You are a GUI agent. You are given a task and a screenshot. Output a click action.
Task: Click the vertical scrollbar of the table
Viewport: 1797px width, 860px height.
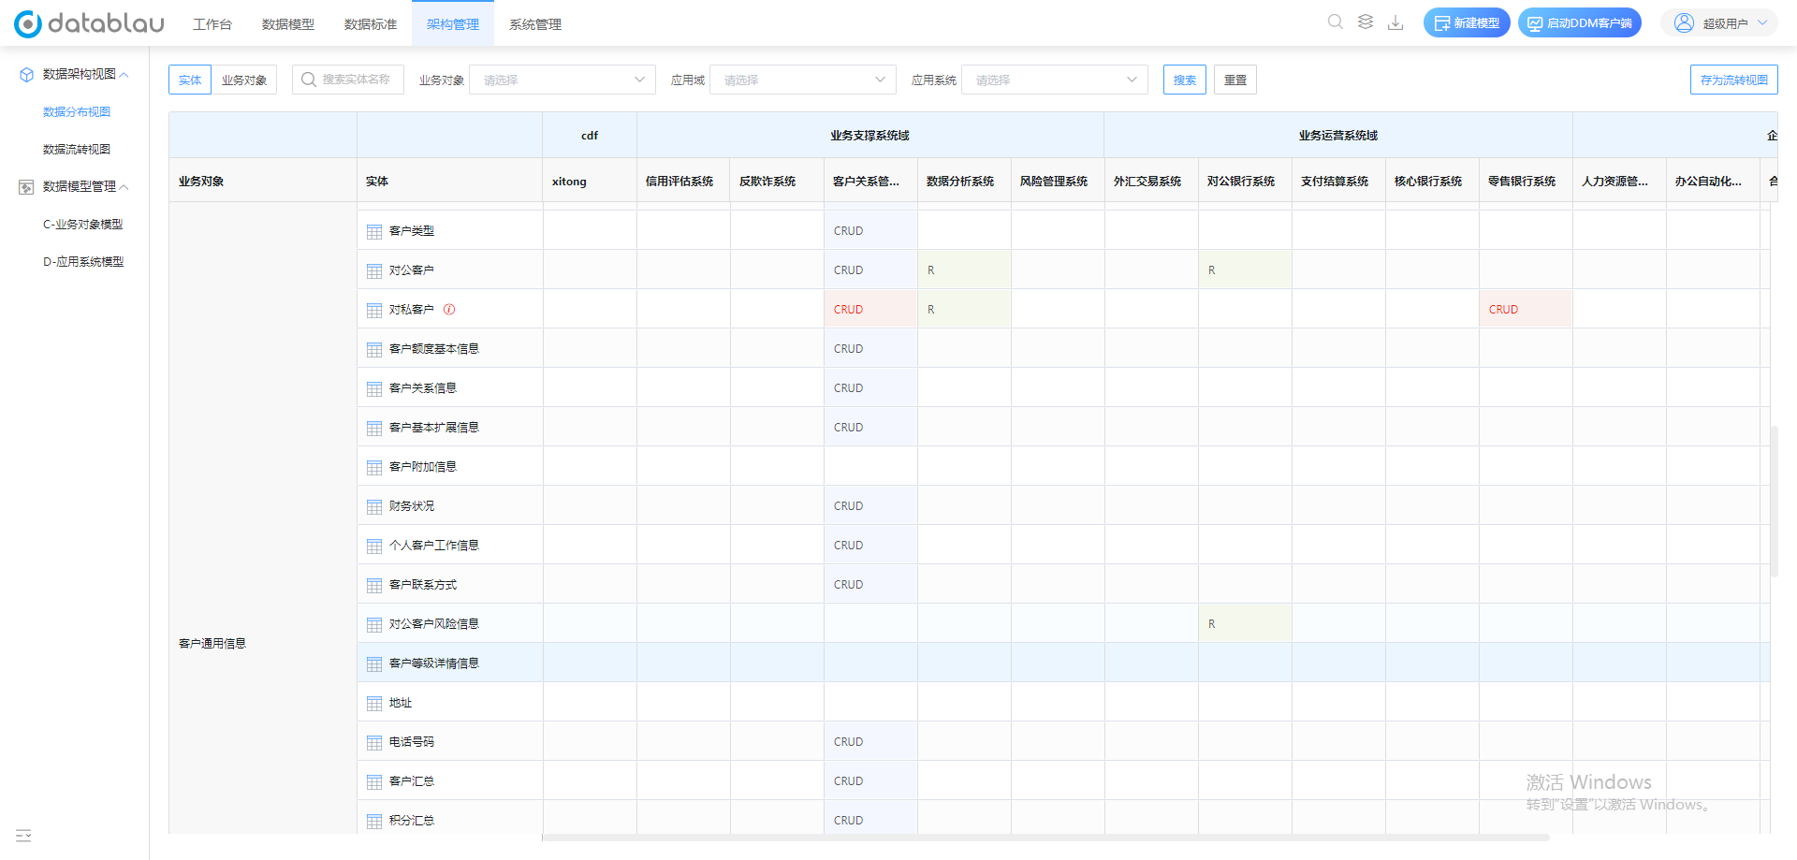pos(1774,501)
